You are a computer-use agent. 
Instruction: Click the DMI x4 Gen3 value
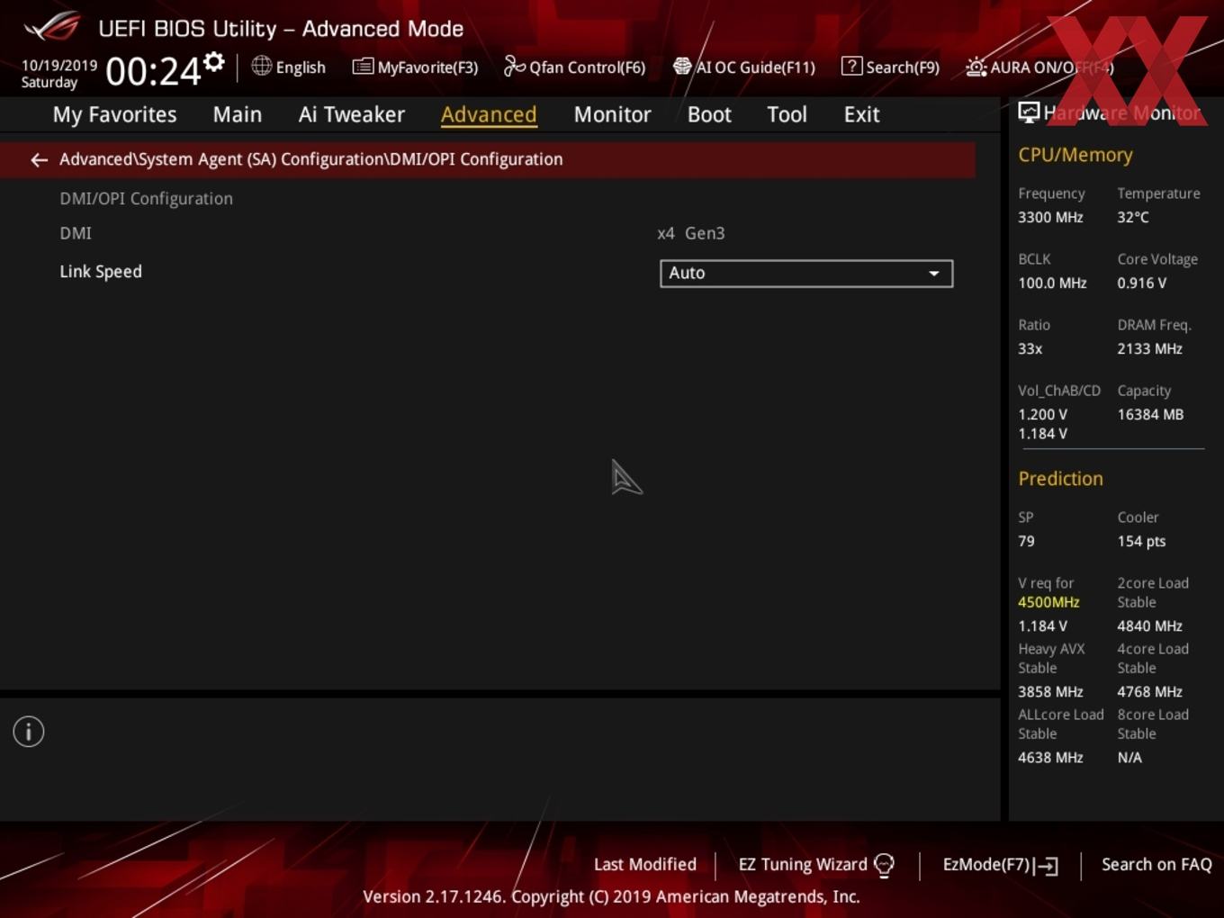pos(691,233)
